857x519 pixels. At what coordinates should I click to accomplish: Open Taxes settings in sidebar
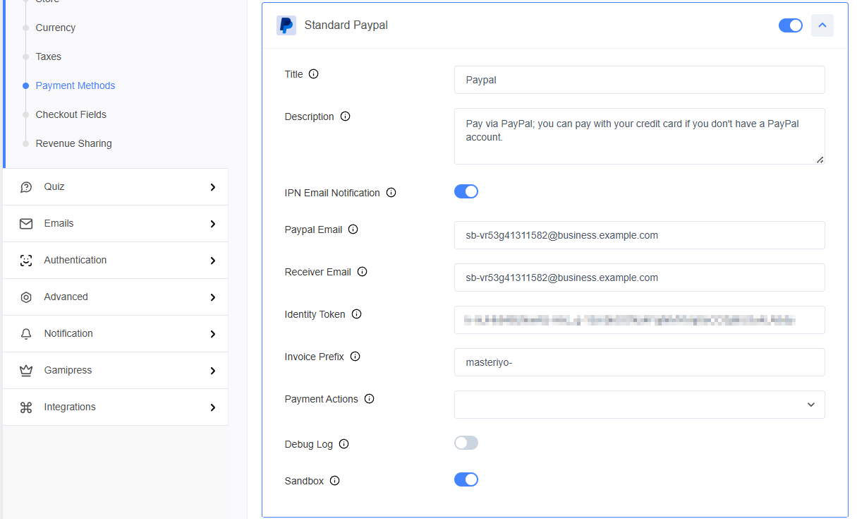[x=49, y=56]
